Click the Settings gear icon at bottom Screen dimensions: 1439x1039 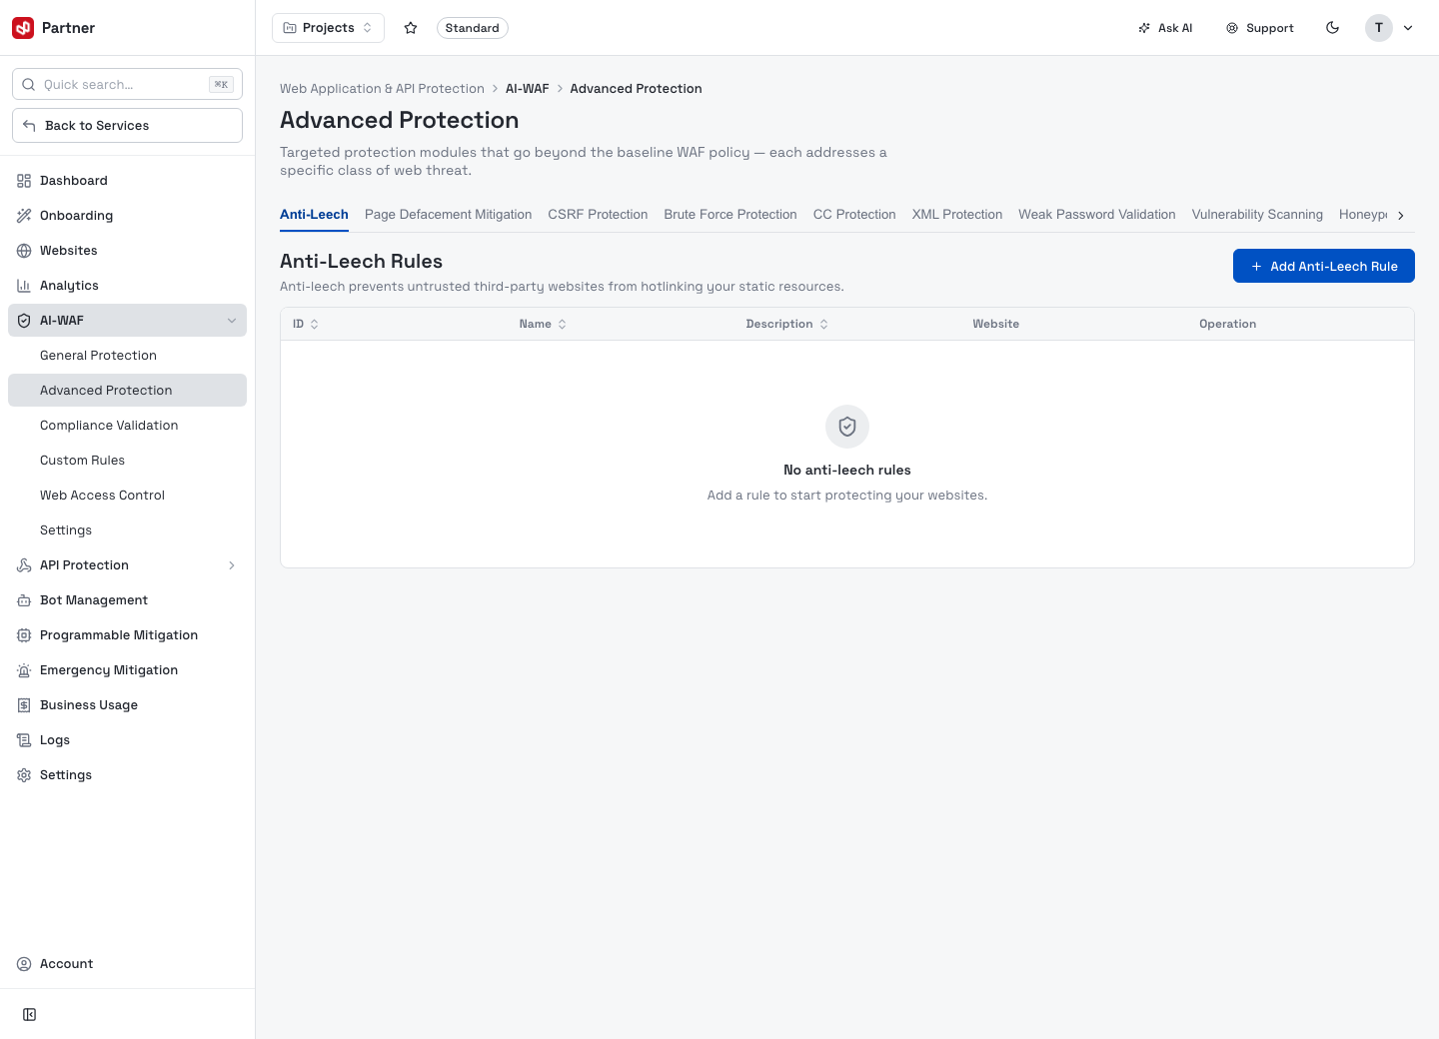24,775
